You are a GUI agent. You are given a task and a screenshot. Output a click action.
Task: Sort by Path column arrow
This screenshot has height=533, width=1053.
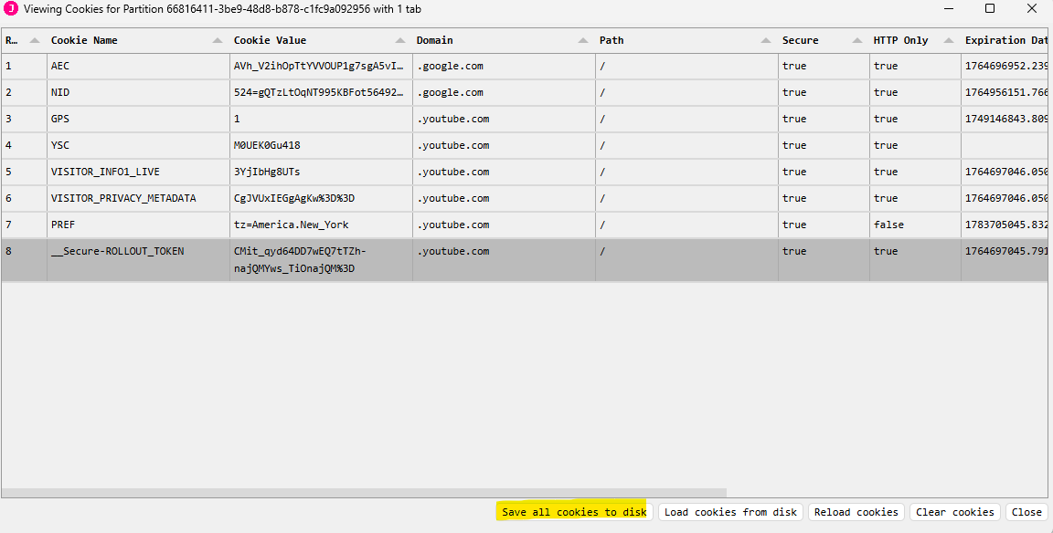point(766,41)
